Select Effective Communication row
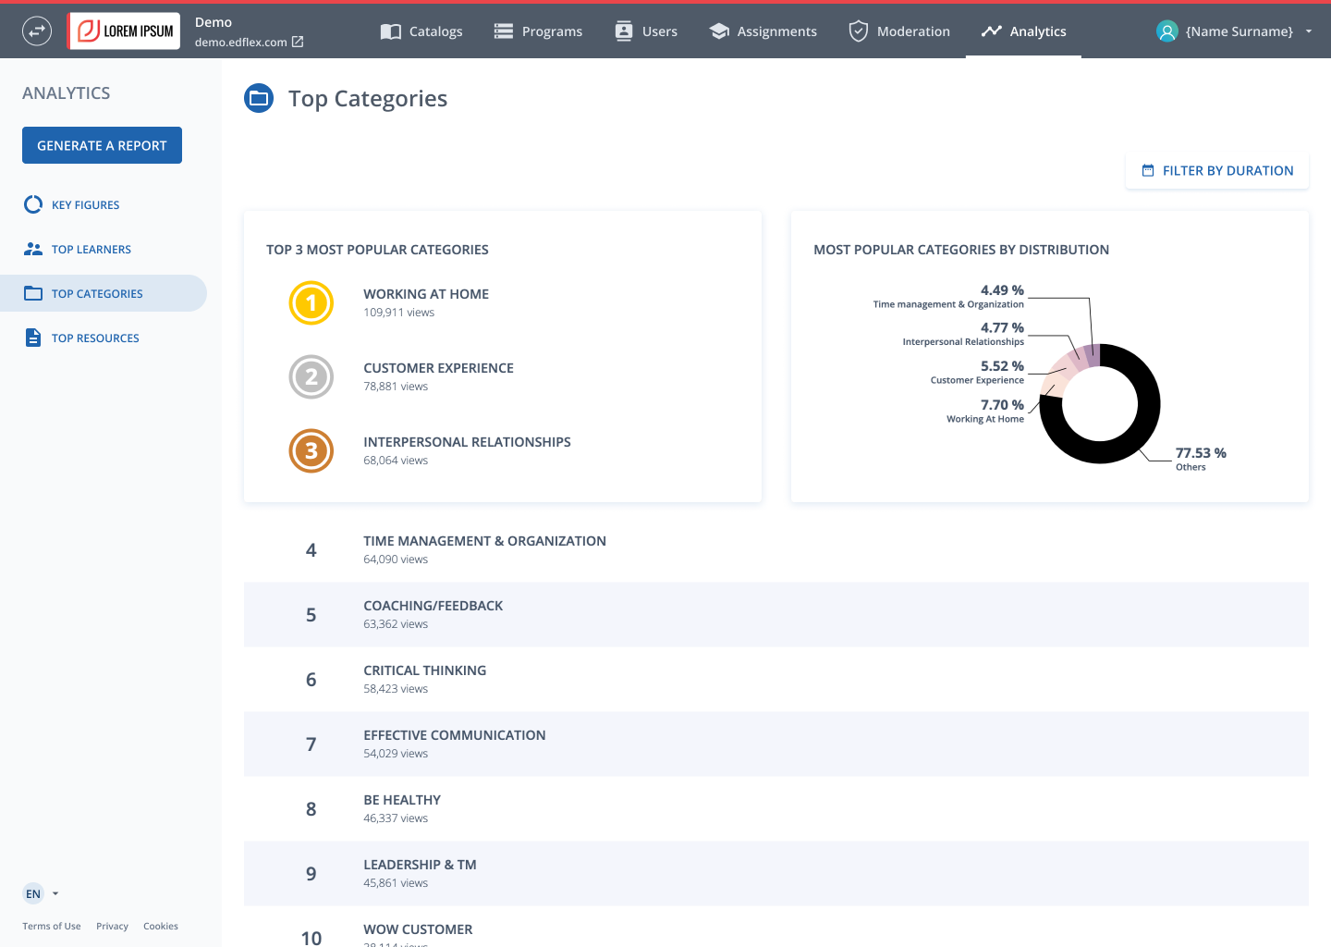The height and width of the screenshot is (947, 1331). (x=776, y=744)
